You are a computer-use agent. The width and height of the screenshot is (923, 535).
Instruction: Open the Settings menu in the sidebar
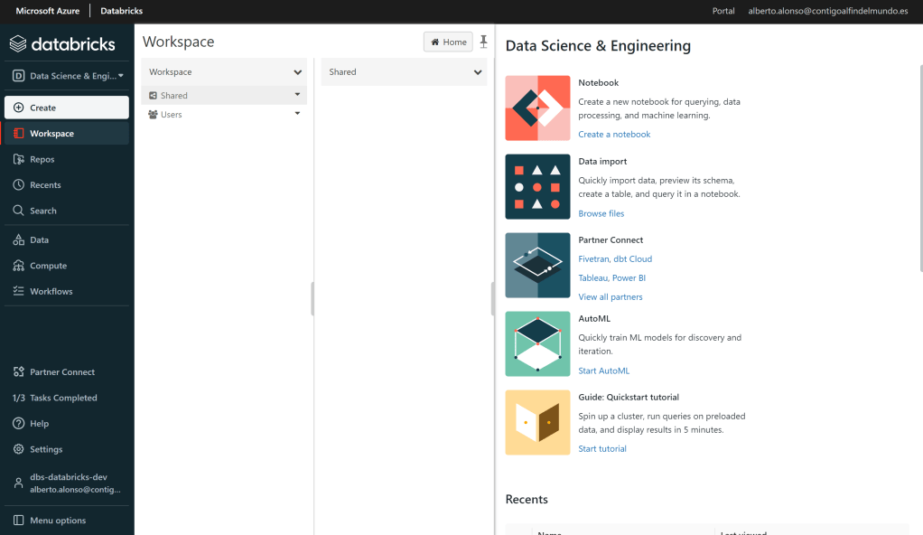click(x=46, y=449)
